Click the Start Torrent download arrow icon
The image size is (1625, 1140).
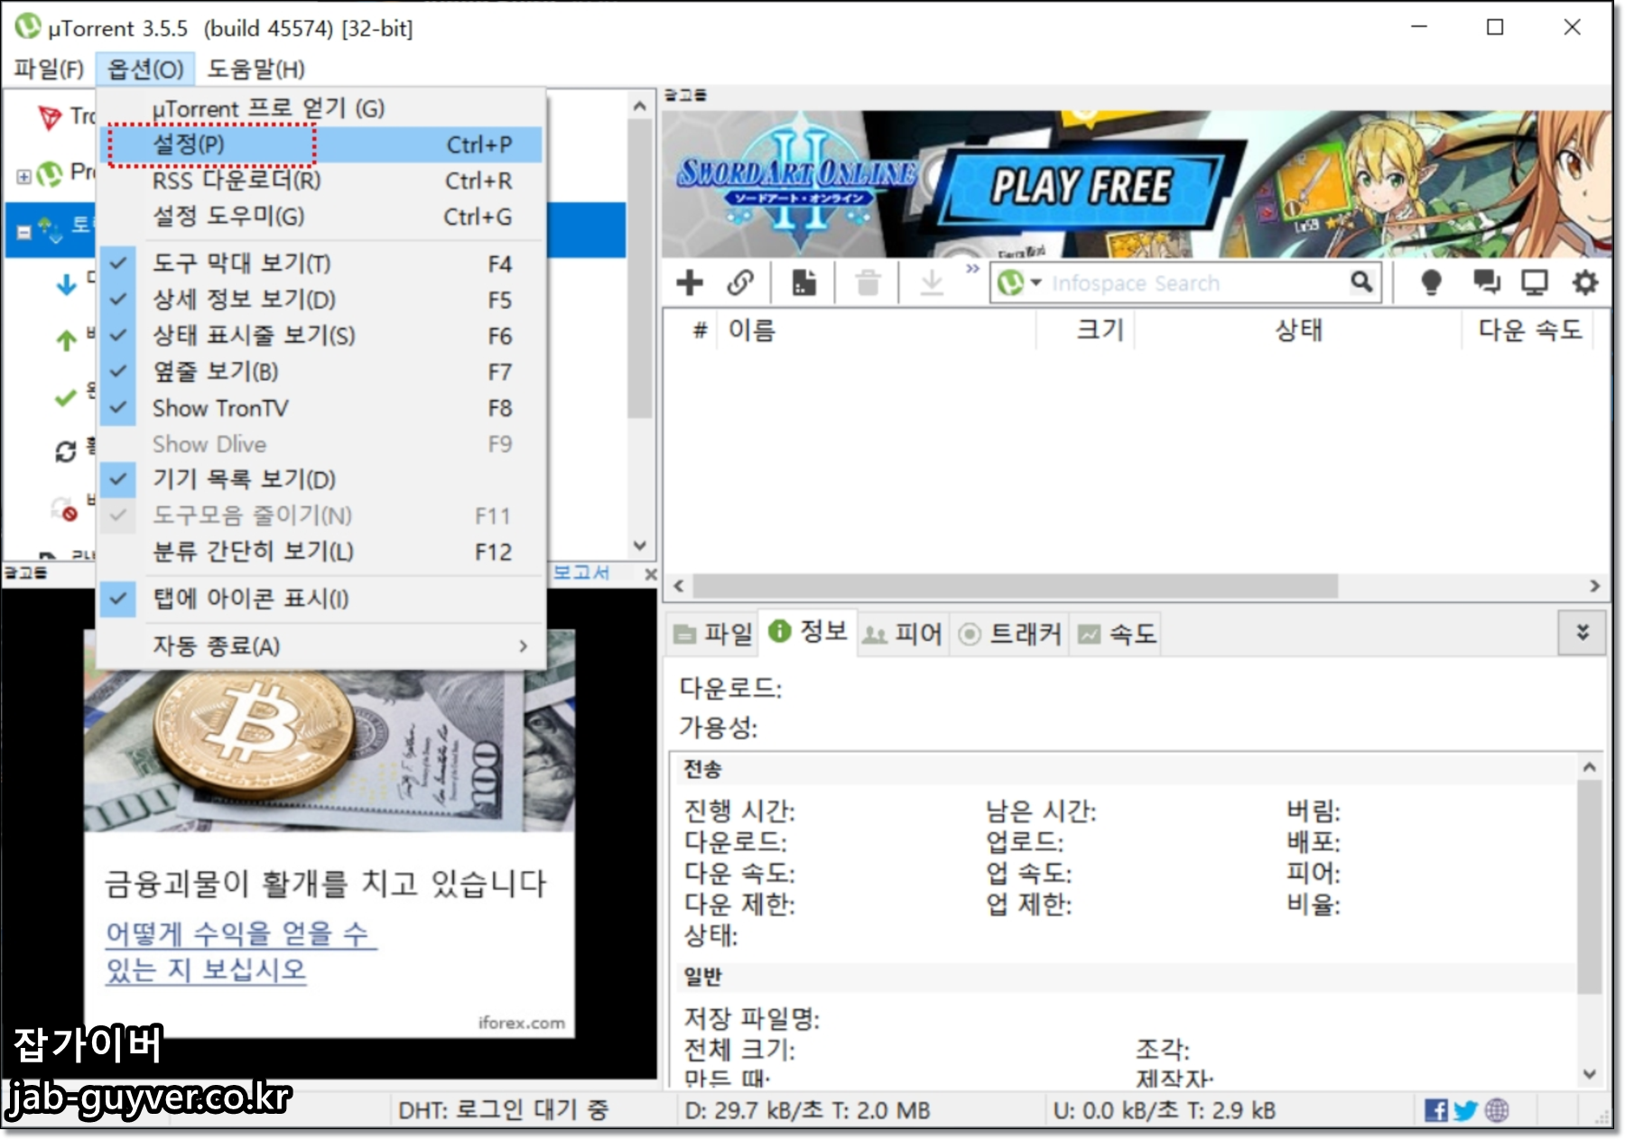click(932, 283)
